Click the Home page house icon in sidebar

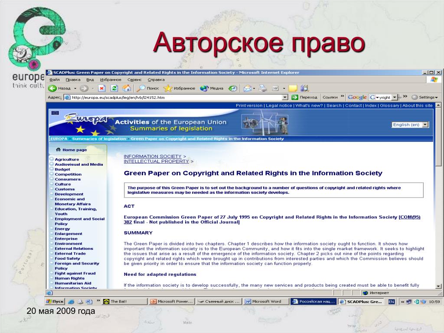[59, 150]
